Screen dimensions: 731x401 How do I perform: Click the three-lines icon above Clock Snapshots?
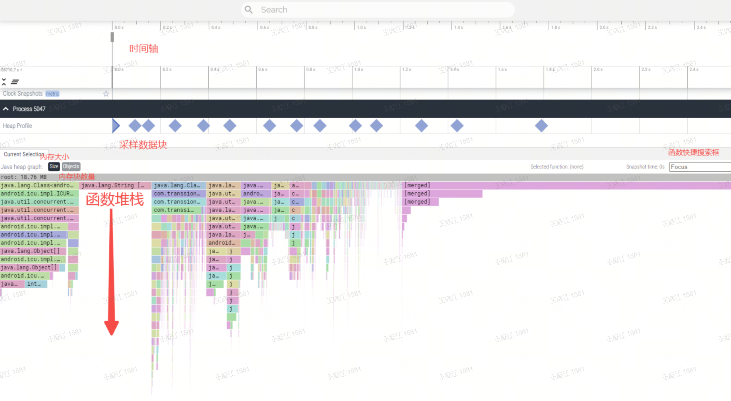click(x=15, y=82)
